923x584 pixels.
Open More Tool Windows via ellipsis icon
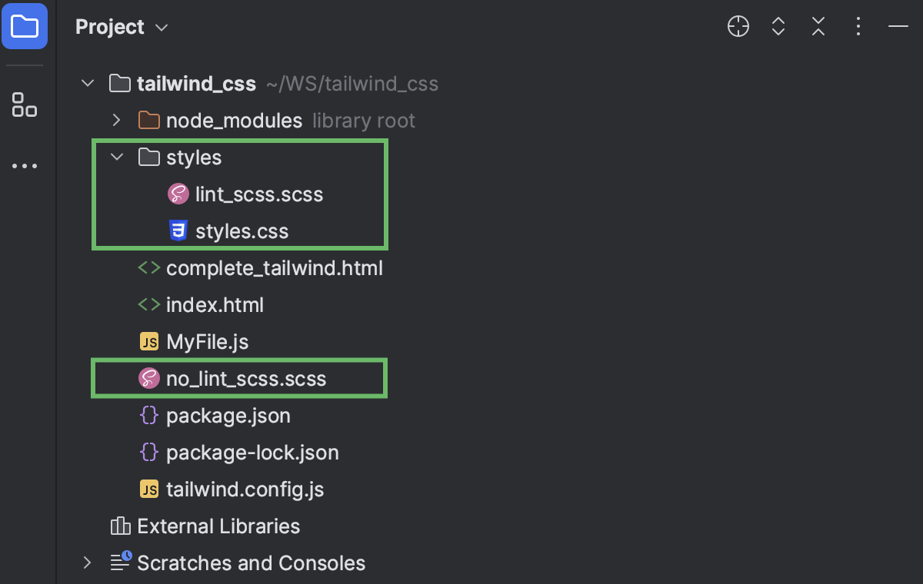coord(24,166)
